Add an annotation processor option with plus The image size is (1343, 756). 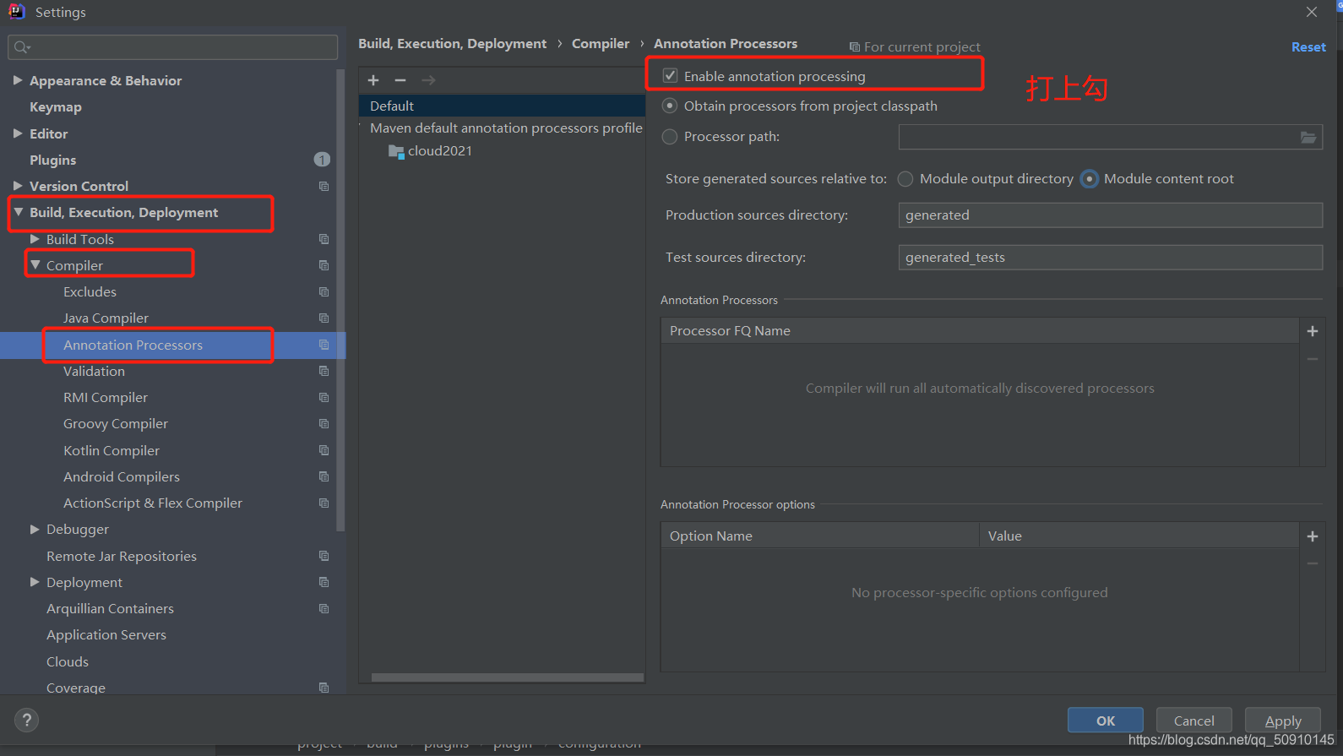1313,536
